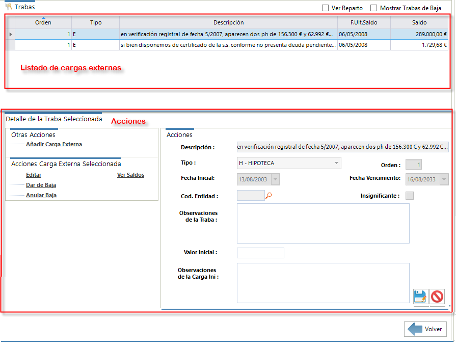
Task: Open the Fecha Inicial date dropdown arrow
Action: [x=276, y=179]
